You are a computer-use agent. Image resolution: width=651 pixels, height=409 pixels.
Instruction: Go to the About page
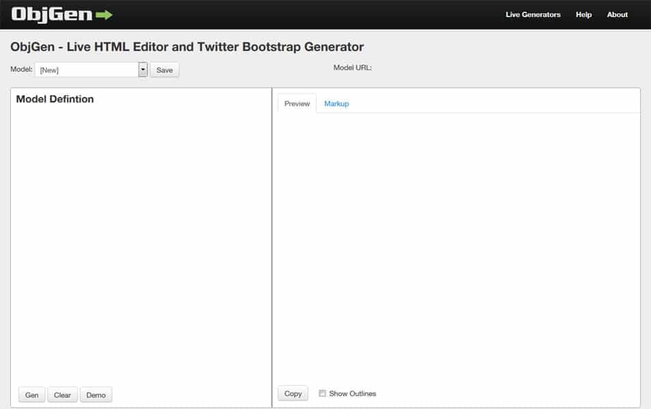click(x=617, y=15)
